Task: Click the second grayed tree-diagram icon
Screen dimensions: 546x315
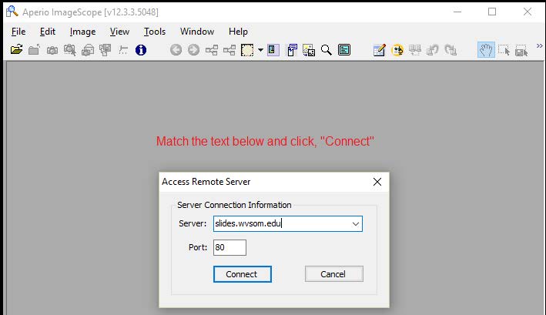Action: (x=229, y=50)
